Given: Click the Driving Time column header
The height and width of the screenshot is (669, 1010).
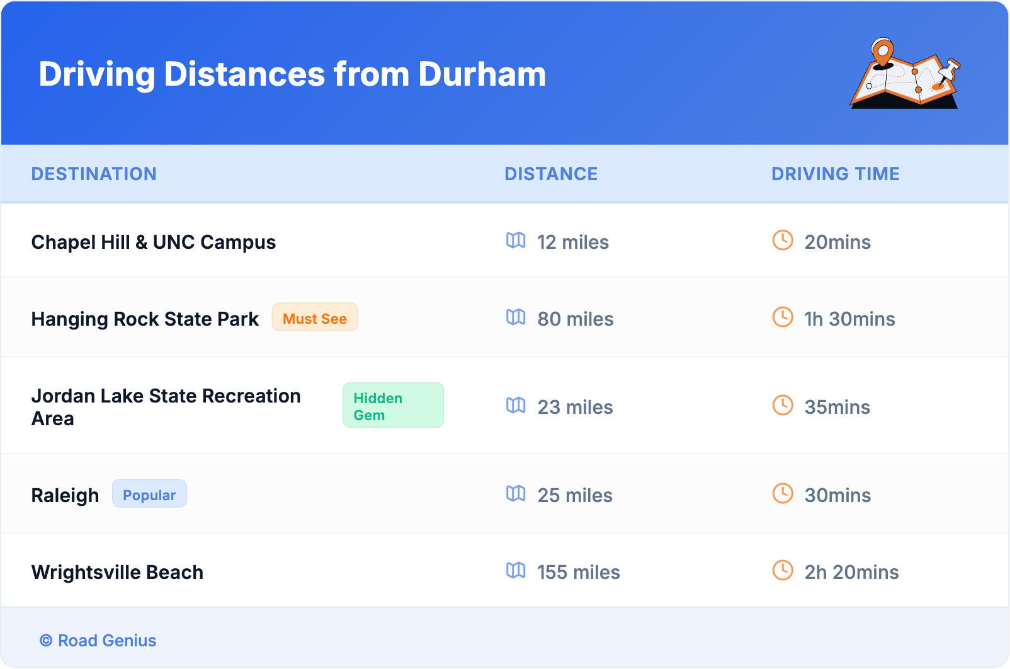Looking at the screenshot, I should (x=835, y=174).
